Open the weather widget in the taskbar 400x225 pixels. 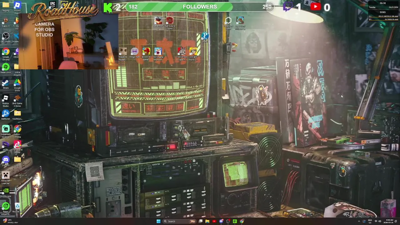pos(10,221)
